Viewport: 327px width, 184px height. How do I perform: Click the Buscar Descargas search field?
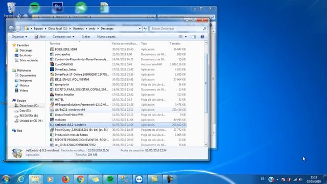pos(176,29)
